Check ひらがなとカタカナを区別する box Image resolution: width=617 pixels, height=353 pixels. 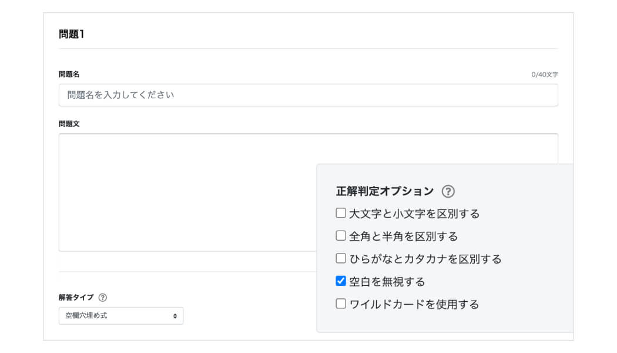coord(341,258)
